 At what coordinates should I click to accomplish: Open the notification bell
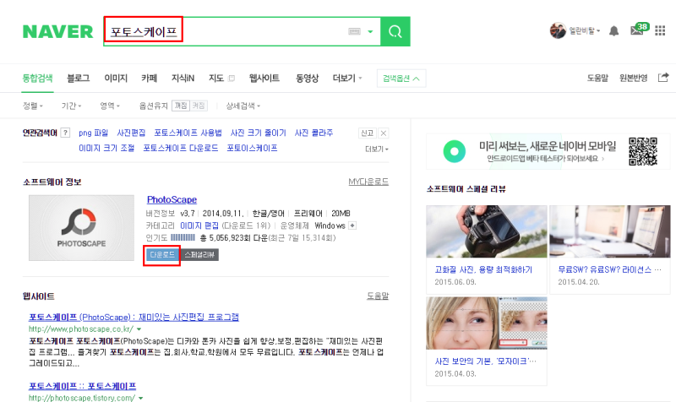614,30
